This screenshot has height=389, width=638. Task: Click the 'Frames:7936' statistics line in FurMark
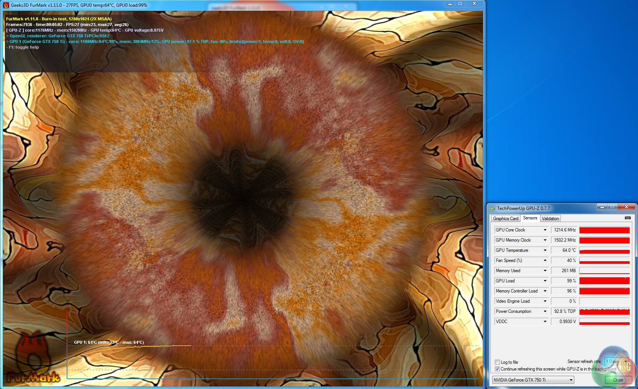pos(67,25)
